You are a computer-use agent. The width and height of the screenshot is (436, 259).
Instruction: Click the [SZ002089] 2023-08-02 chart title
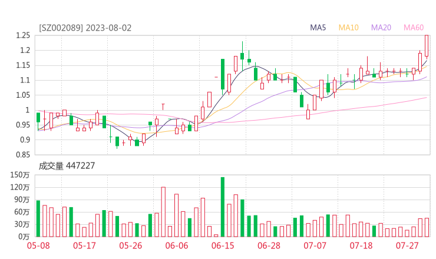pos(85,28)
